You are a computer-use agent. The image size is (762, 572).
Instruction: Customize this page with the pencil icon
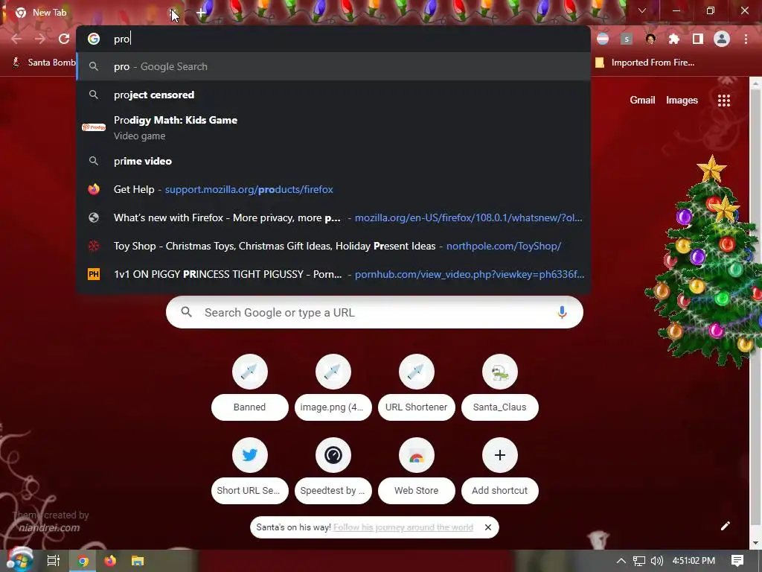point(725,526)
